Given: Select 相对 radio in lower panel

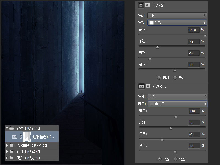Looking at the screenshot, I should 160,159.
